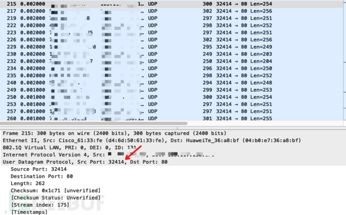Select packet number 223 row
The image size is (346, 215).
(x=171, y=33)
